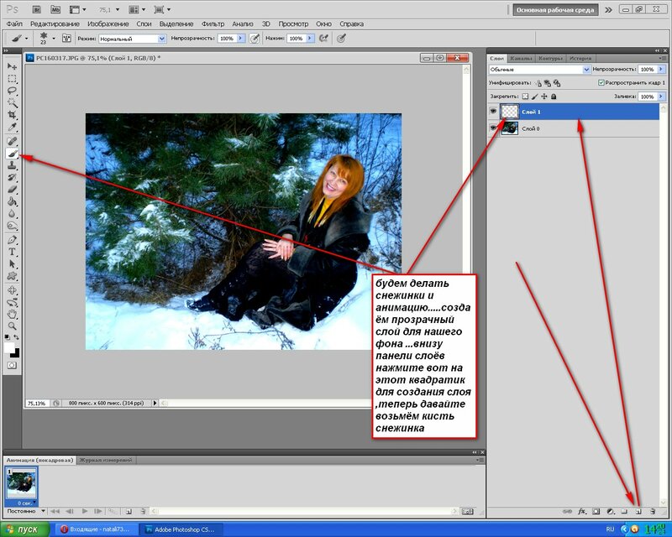Open the Постоянно loop options dropdown
The image size is (672, 537).
pyautogui.click(x=24, y=510)
